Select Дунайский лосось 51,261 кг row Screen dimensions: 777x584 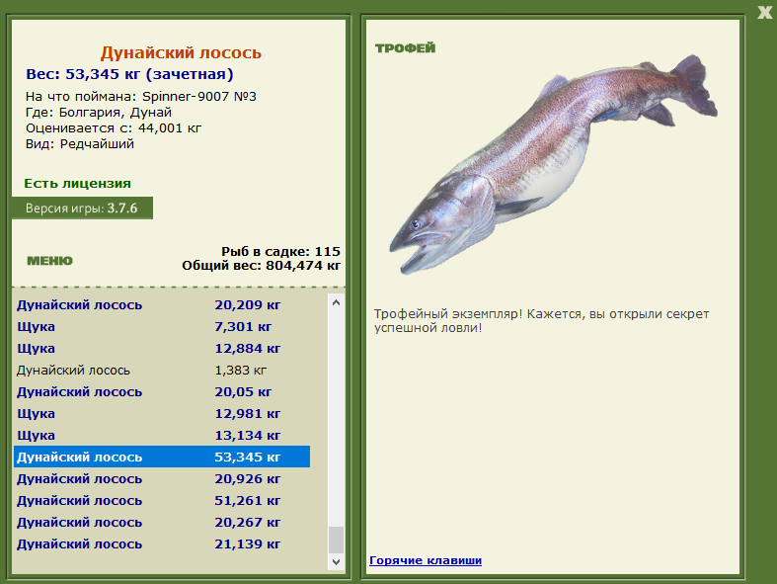162,501
